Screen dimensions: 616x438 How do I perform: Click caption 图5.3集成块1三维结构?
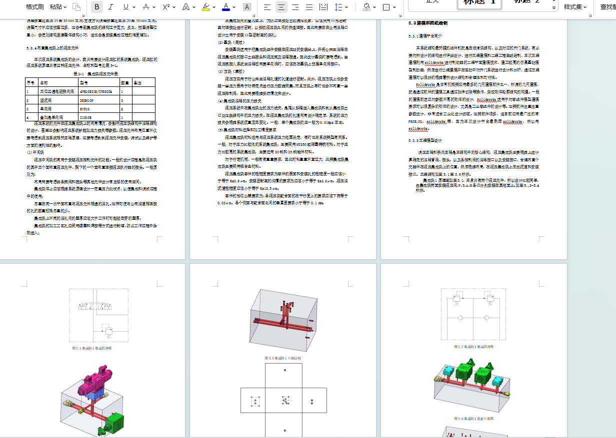click(x=283, y=358)
